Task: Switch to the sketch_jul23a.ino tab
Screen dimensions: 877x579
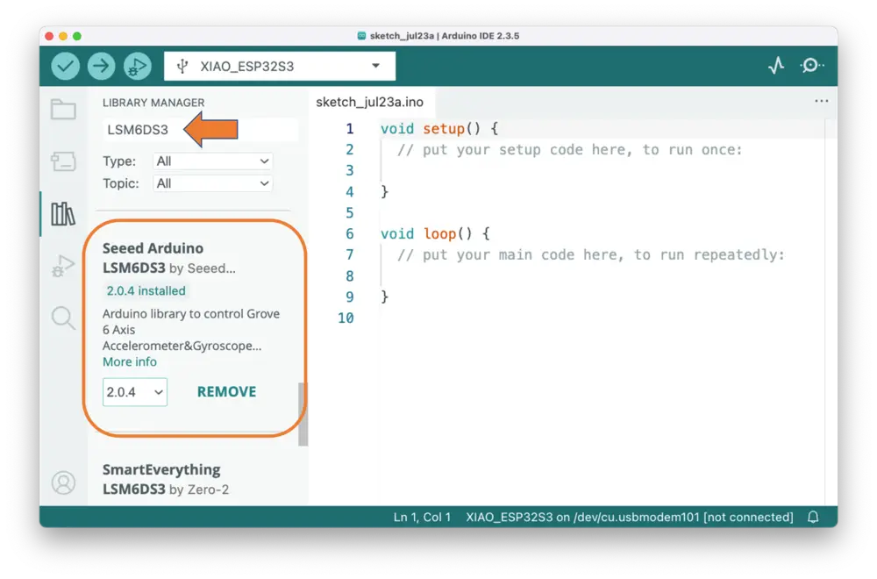Action: click(x=369, y=102)
